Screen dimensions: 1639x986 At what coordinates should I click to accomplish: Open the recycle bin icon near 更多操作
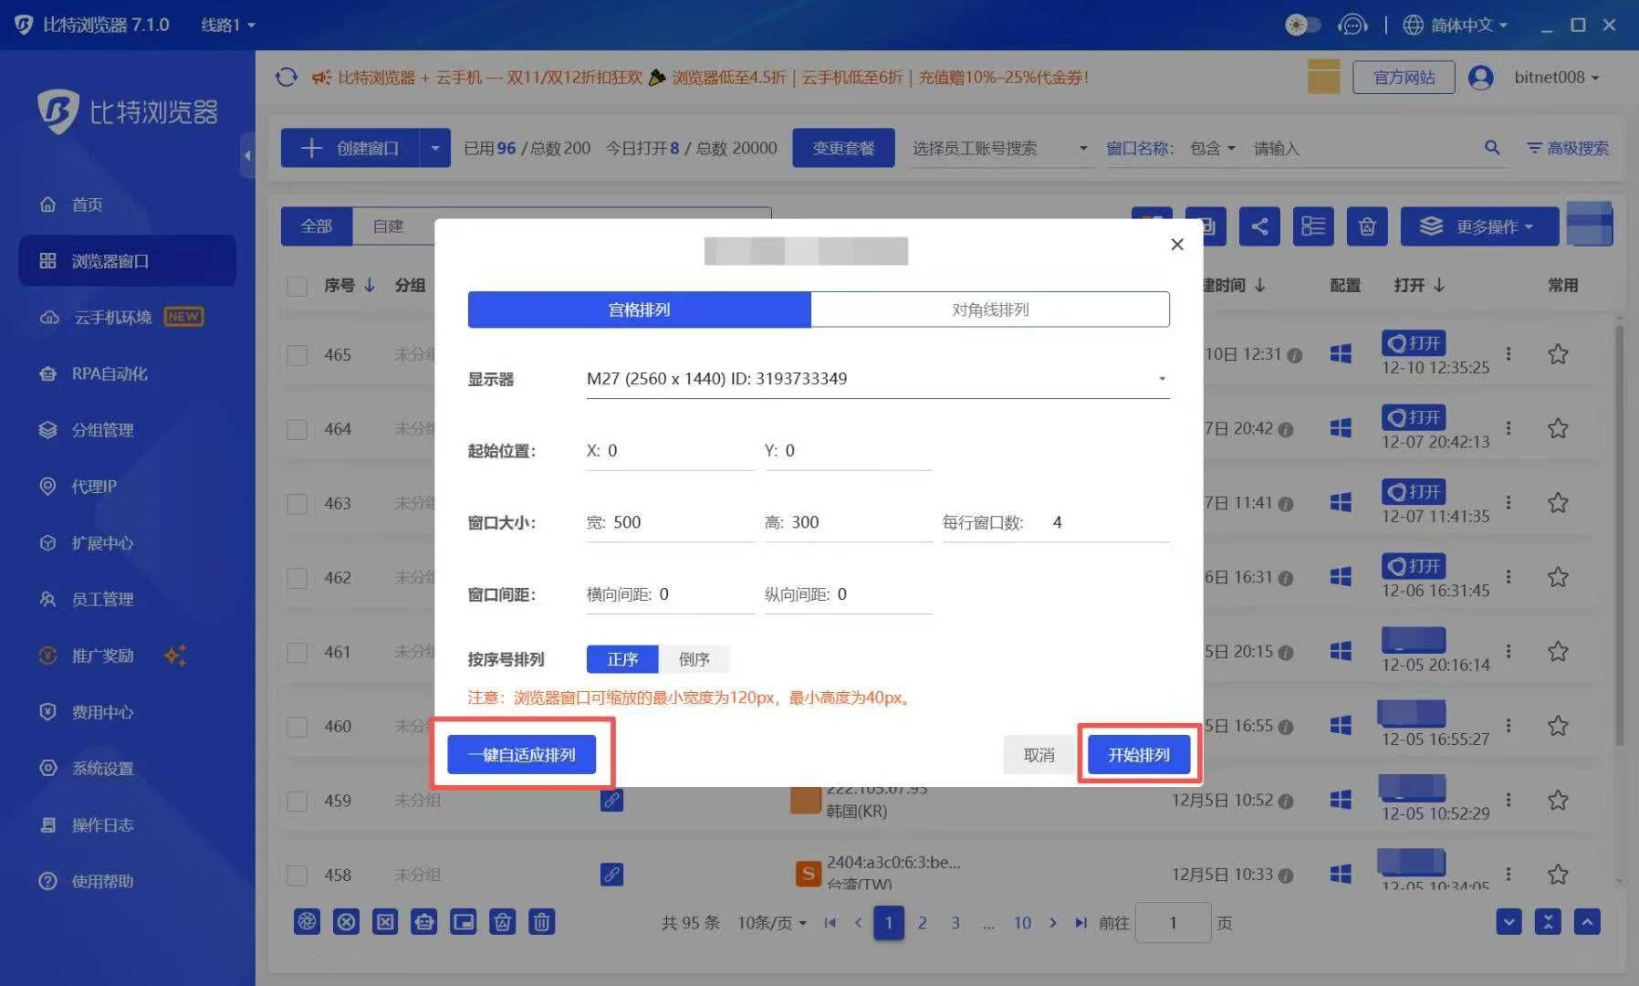tap(1366, 226)
